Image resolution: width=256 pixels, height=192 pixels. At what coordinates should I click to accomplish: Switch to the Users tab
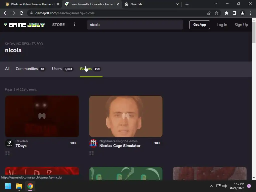62,69
